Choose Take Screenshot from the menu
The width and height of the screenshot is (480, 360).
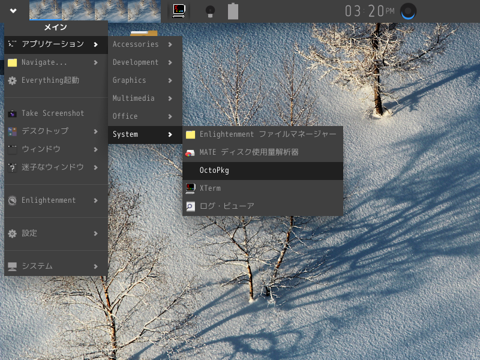[x=56, y=113]
